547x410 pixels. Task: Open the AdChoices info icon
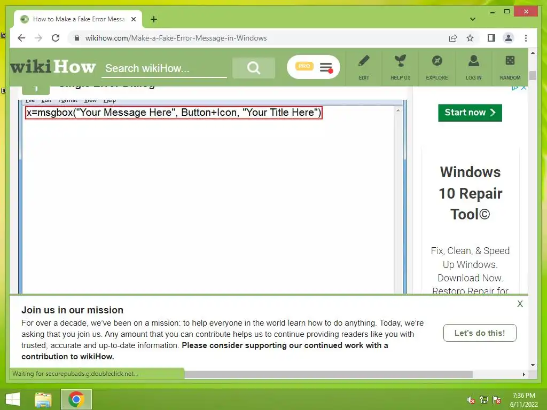(x=515, y=88)
